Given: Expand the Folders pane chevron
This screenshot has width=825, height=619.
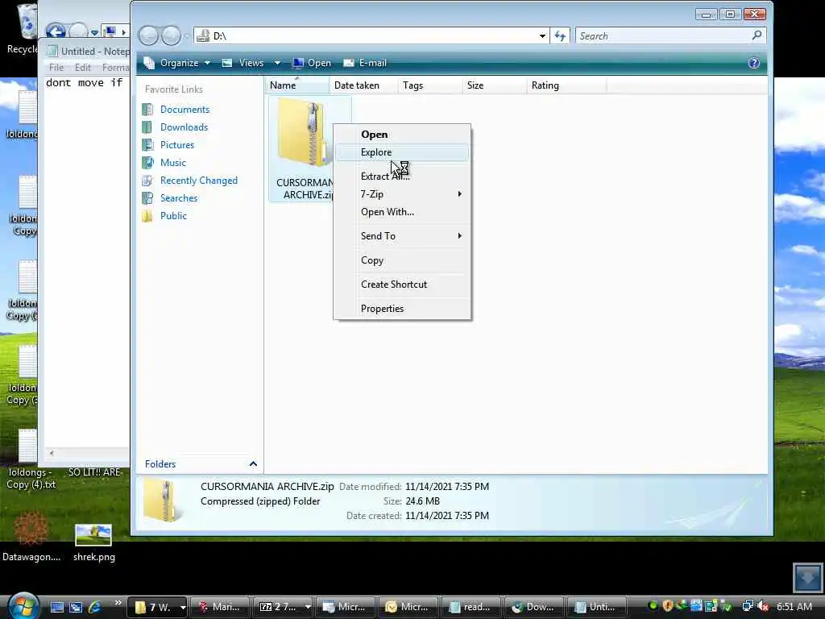Looking at the screenshot, I should pyautogui.click(x=253, y=463).
